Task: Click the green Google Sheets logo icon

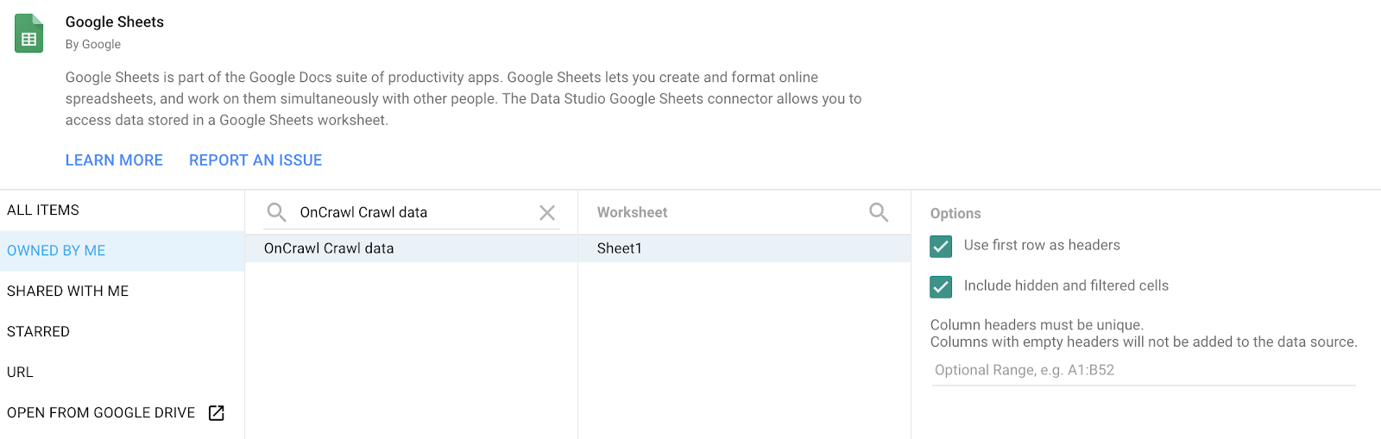Action: pyautogui.click(x=28, y=34)
